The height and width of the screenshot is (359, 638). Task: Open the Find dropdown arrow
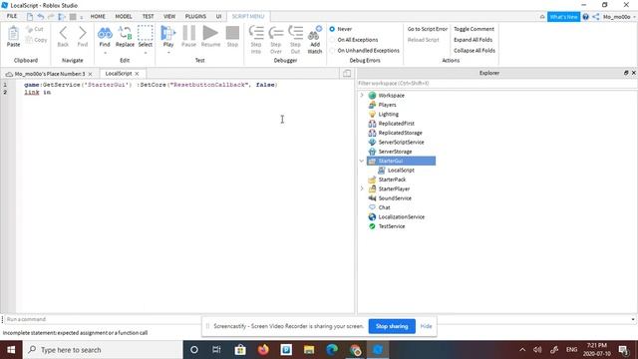tap(105, 53)
